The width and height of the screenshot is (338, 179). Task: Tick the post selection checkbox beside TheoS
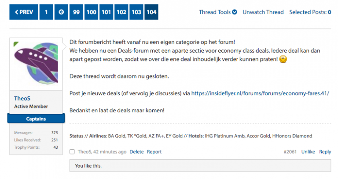click(72, 152)
